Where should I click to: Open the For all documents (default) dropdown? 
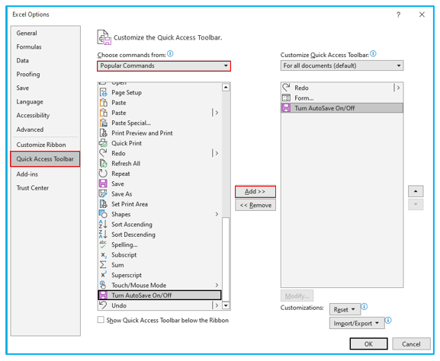coord(342,65)
